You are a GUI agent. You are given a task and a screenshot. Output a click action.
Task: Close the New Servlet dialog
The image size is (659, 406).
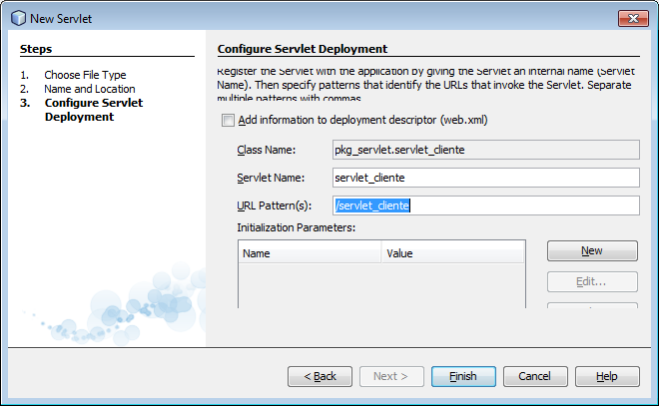click(632, 17)
